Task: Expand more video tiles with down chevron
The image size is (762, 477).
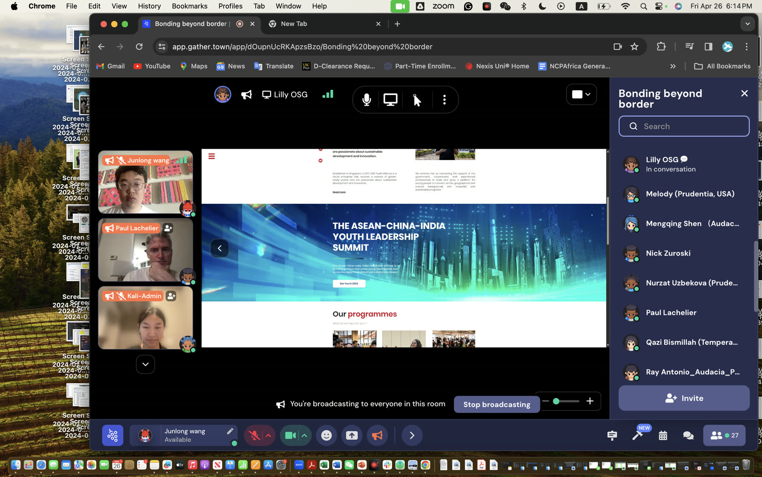Action: coord(145,364)
